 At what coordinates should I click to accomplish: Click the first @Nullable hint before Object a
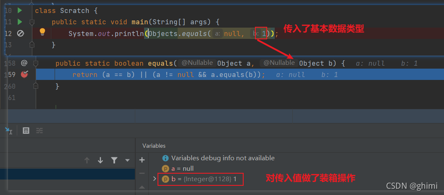click(x=197, y=63)
